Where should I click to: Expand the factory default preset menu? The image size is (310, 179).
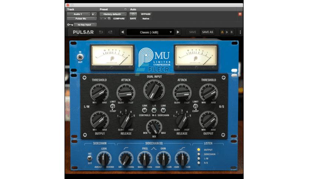tap(113, 14)
